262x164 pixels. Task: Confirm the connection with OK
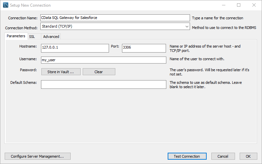tap(248, 156)
